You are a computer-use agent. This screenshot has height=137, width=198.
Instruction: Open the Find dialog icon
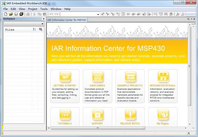113,14
